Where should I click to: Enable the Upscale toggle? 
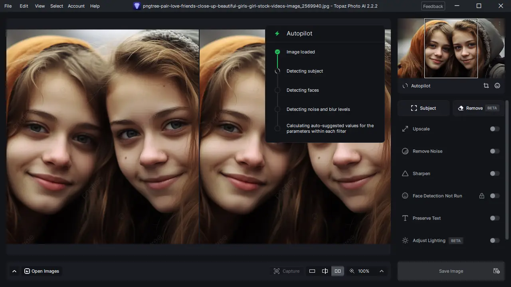tap(495, 129)
